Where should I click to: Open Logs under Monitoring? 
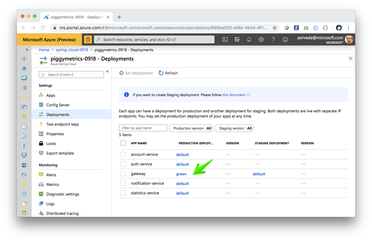50,204
